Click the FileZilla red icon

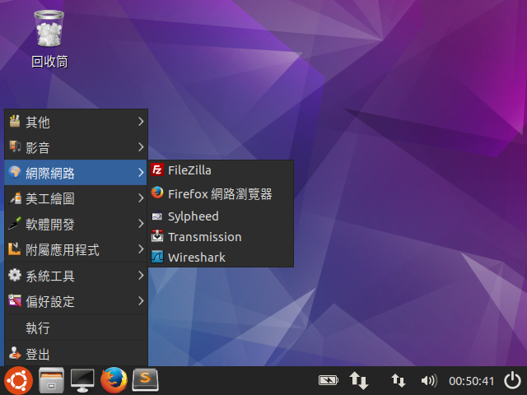(x=157, y=170)
